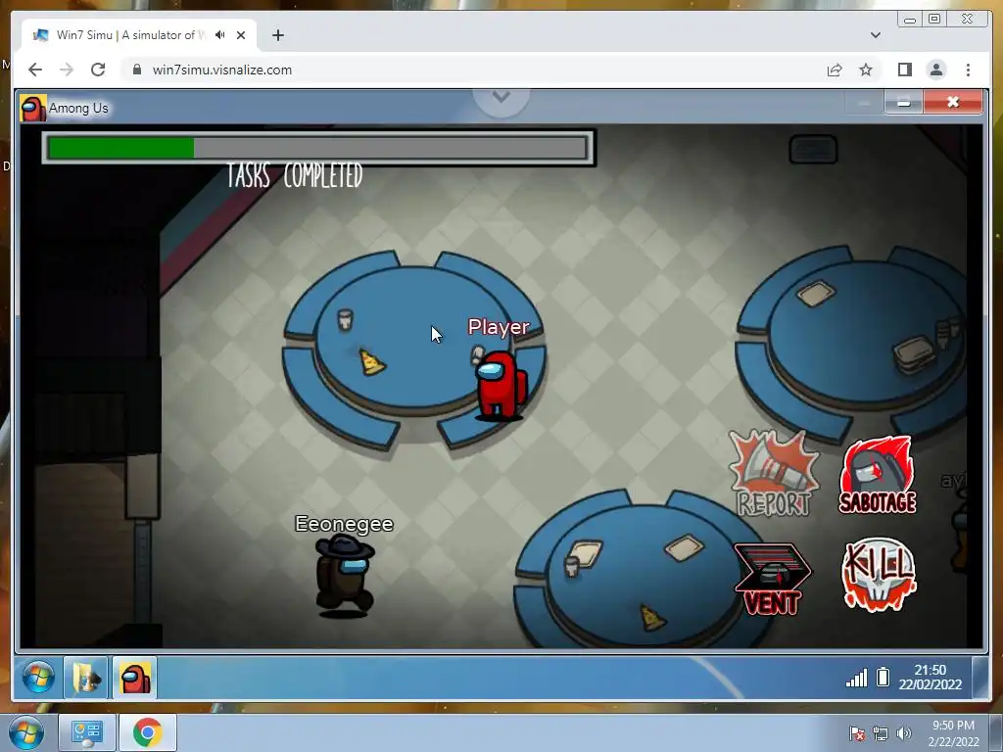Open the browser side panel
This screenshot has width=1003, height=752.
click(904, 70)
